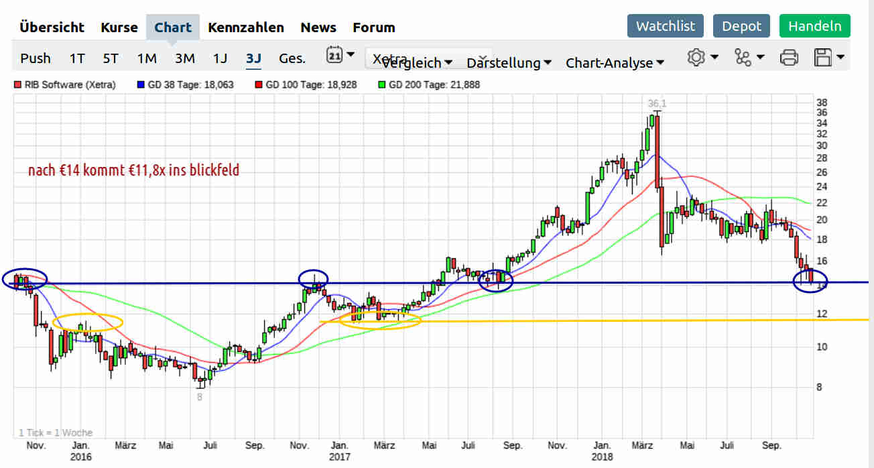Select the Chart tab
This screenshot has width=874, height=468.
[173, 27]
